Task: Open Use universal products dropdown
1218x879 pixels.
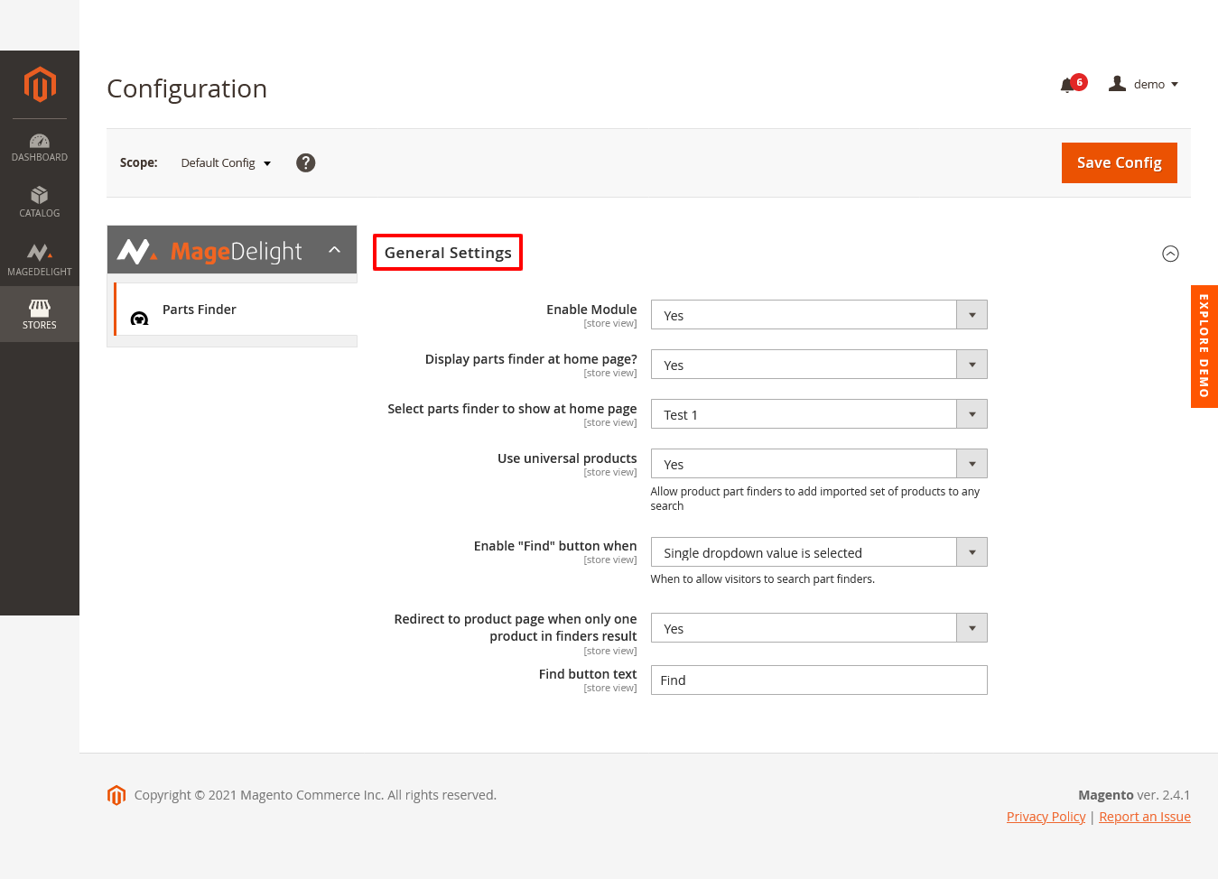Action: (819, 464)
